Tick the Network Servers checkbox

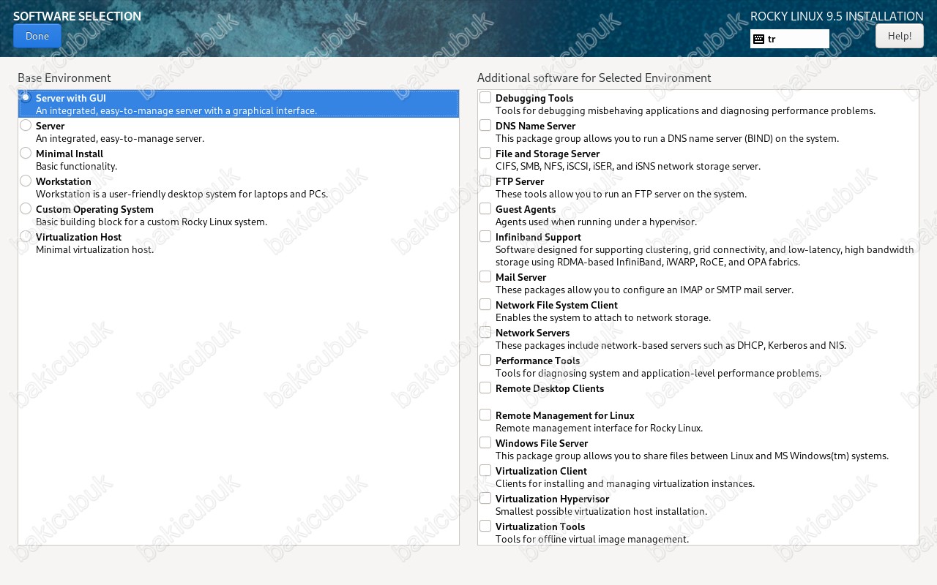point(485,332)
